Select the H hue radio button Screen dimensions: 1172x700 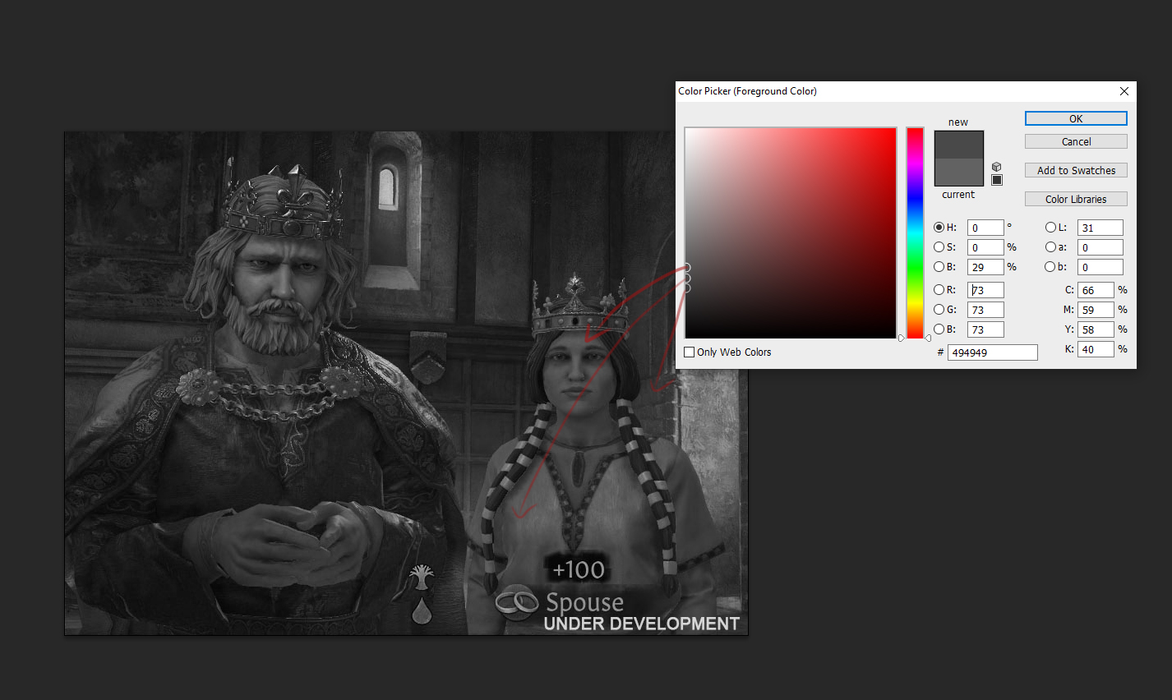[939, 228]
